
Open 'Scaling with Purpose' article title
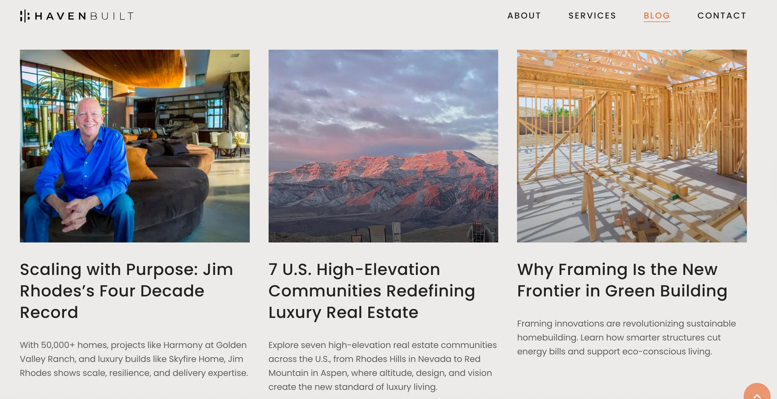coord(126,291)
